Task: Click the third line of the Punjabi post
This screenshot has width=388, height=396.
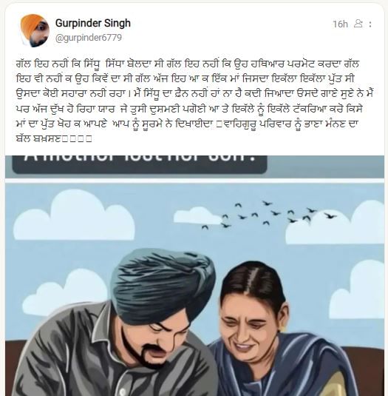Action: [x=194, y=94]
